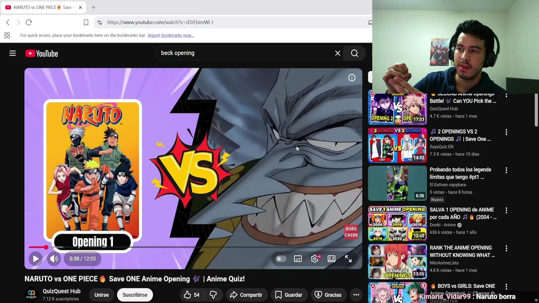Open the QuizQuest Hub channel avatar

click(x=32, y=295)
